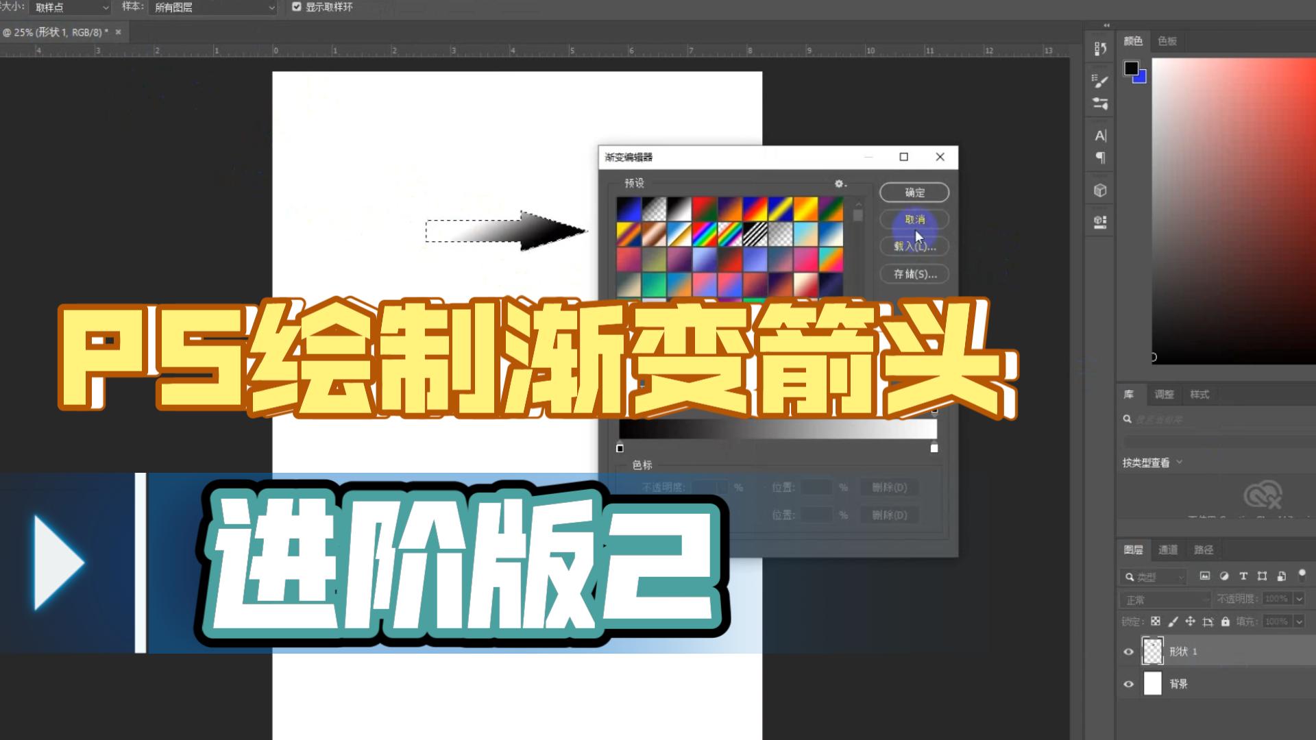Viewport: 1316px width, 740px height.
Task: Filter layers by adjustment layer icon
Action: tap(1224, 576)
